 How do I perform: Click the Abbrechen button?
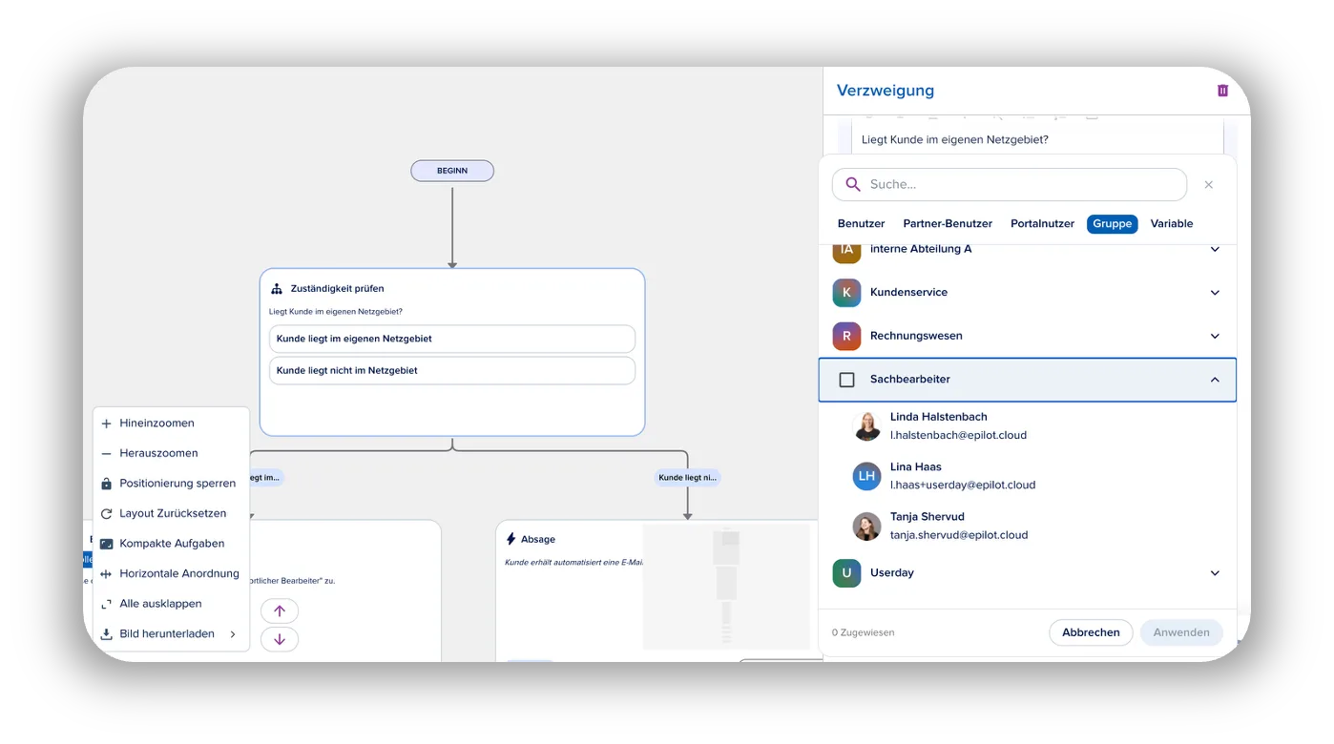pos(1091,632)
